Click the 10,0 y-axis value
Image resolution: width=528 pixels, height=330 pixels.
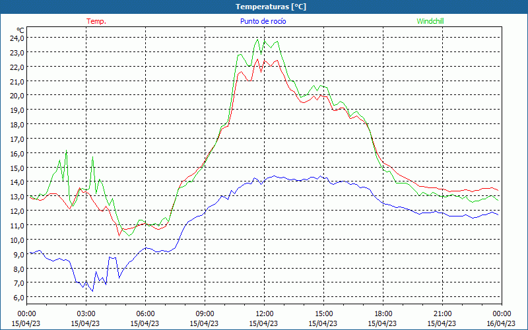click(x=17, y=240)
